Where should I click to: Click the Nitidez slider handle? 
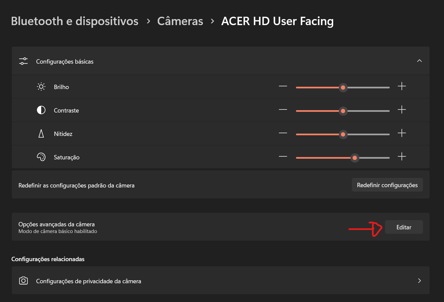[x=343, y=134]
